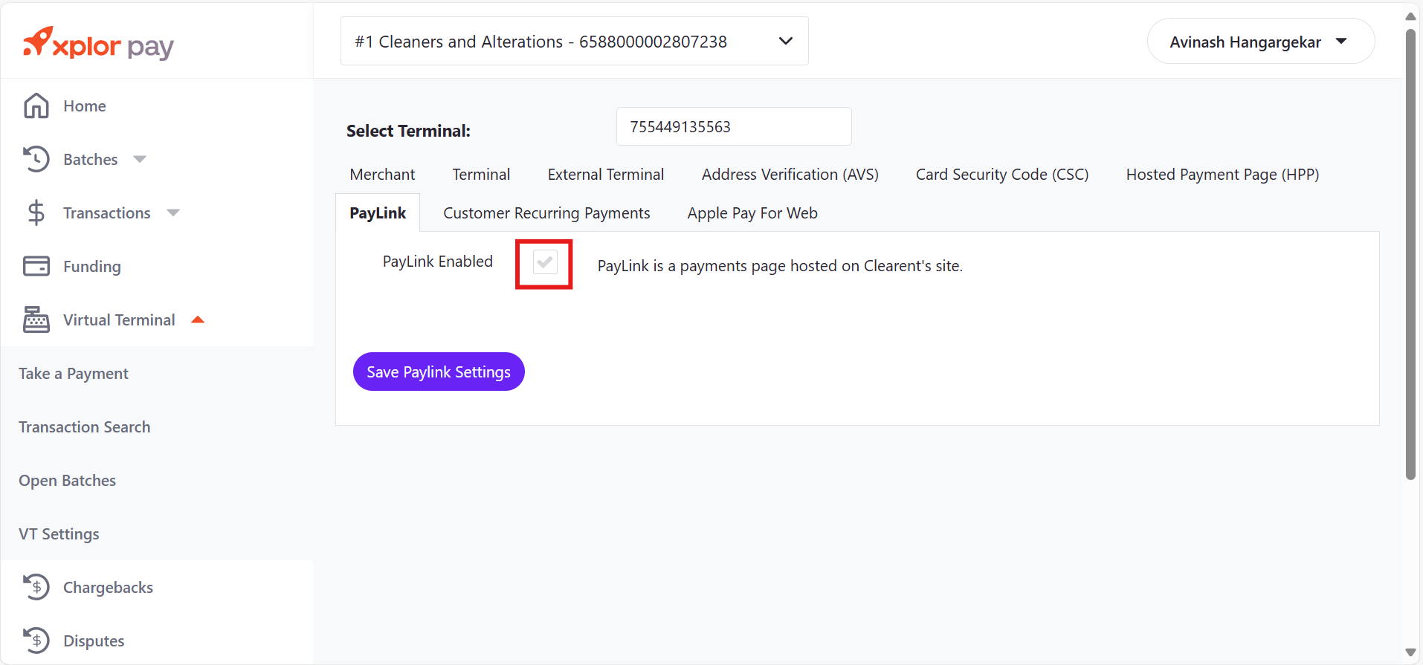This screenshot has height=665, width=1423.
Task: Expand the Batches submenu arrow
Action: 140,159
